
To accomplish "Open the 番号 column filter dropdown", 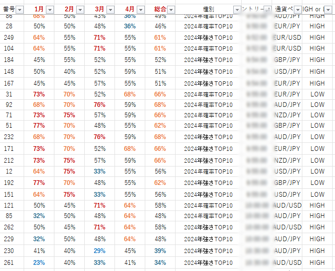I will click(x=20, y=9).
